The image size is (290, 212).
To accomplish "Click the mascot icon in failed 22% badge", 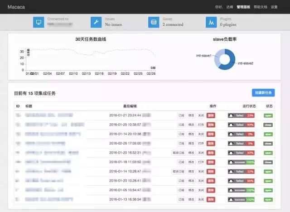I will [231, 172].
